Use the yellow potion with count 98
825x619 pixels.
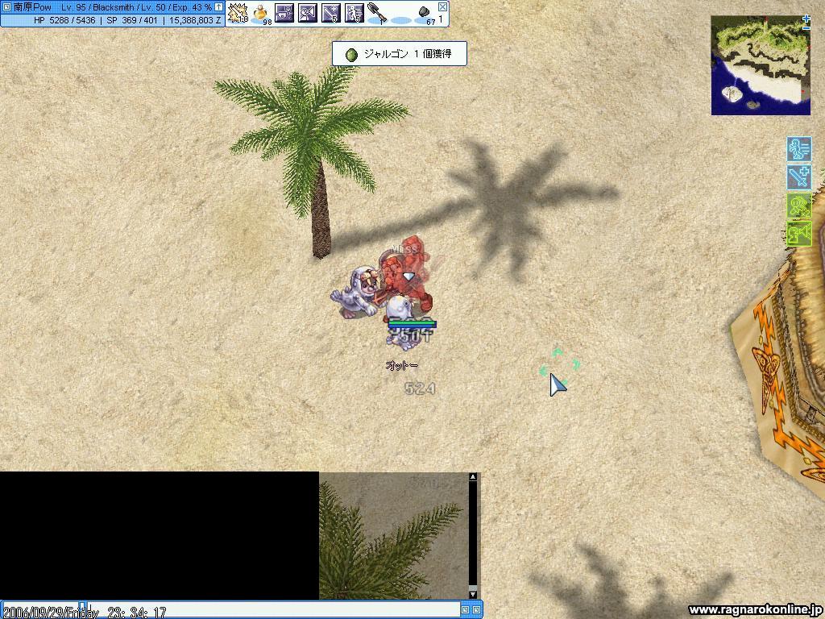(262, 13)
